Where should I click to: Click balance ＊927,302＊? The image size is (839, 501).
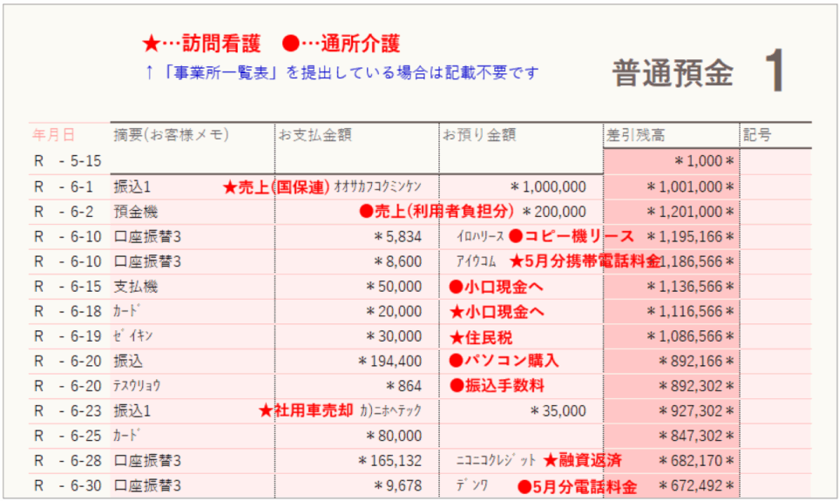click(x=696, y=411)
